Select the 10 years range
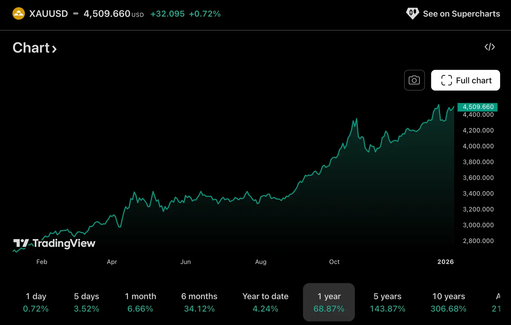 click(x=448, y=302)
